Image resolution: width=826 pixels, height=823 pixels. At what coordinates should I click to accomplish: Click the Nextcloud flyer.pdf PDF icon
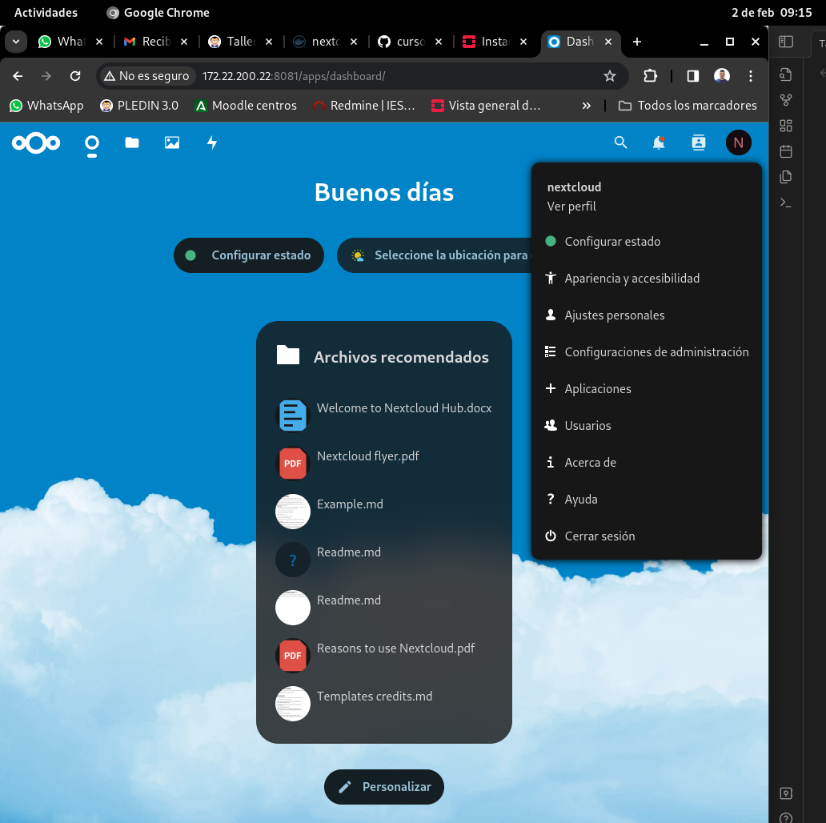pyautogui.click(x=292, y=463)
